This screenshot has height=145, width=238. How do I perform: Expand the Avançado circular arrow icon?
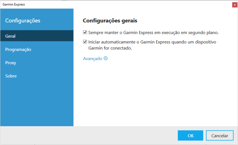click(x=106, y=58)
